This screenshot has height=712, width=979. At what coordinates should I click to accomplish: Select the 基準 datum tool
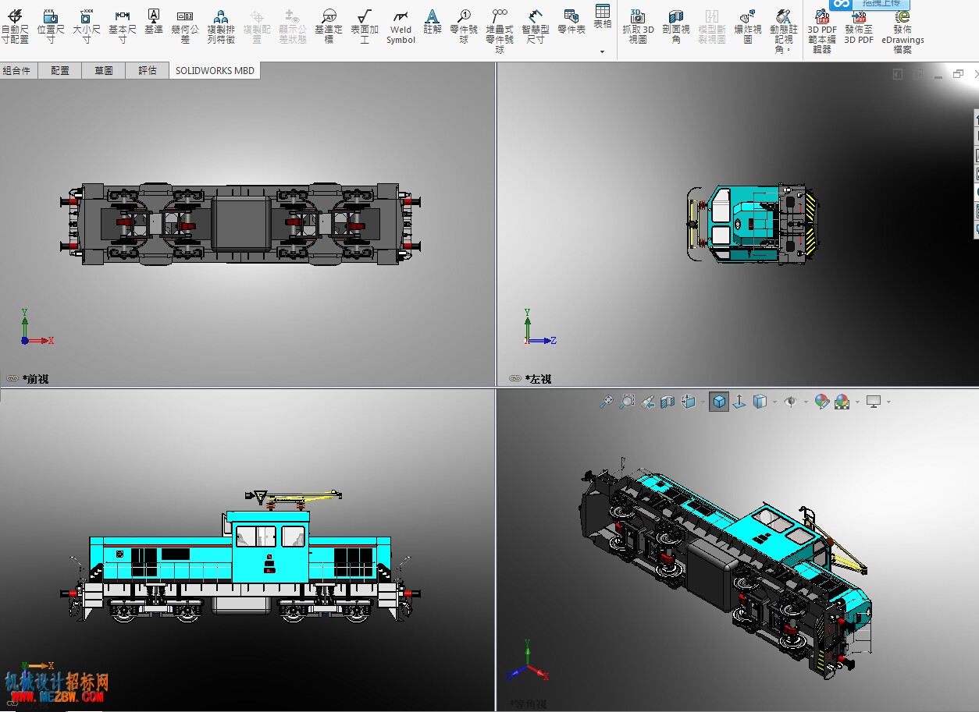tap(154, 22)
